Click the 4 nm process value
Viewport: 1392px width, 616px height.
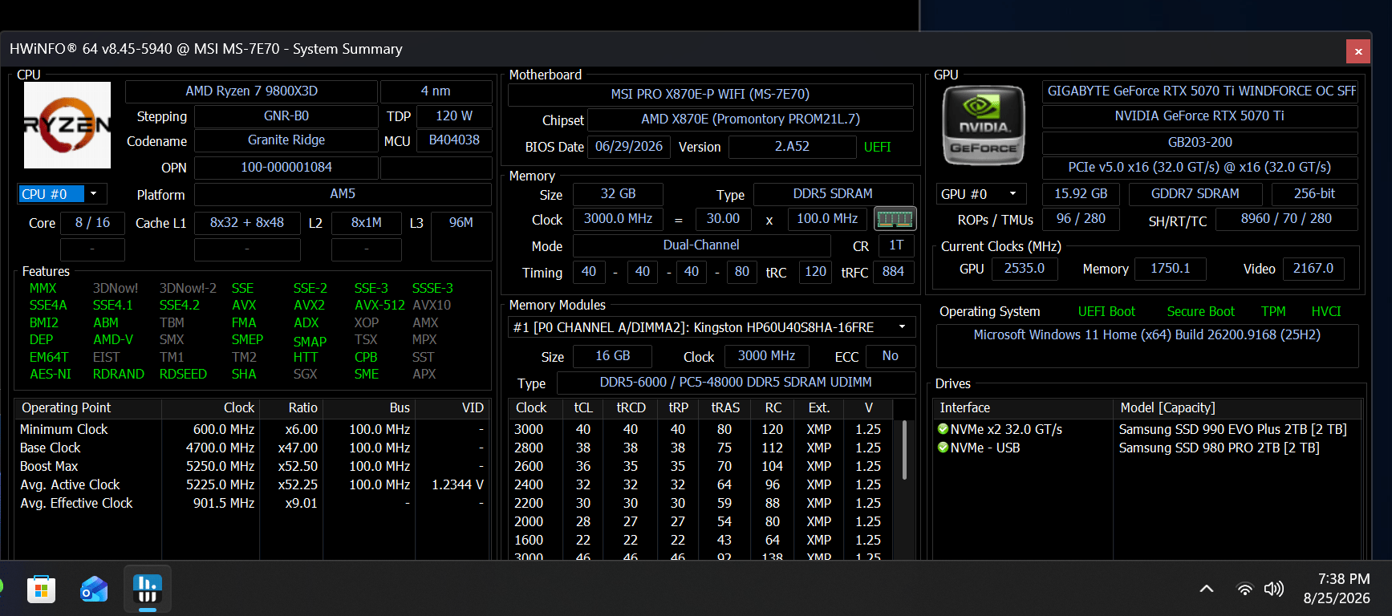436,91
